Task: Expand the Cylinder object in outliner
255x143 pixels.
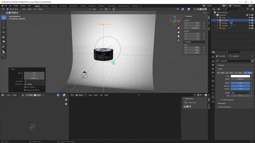Action: click(x=218, y=25)
